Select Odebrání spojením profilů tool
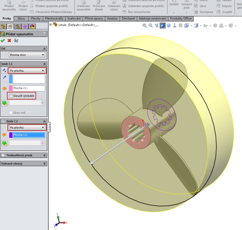 point(143,6)
